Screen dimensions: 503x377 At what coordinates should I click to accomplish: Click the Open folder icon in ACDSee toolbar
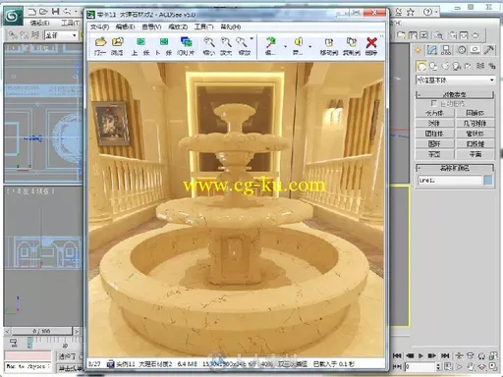[100, 42]
